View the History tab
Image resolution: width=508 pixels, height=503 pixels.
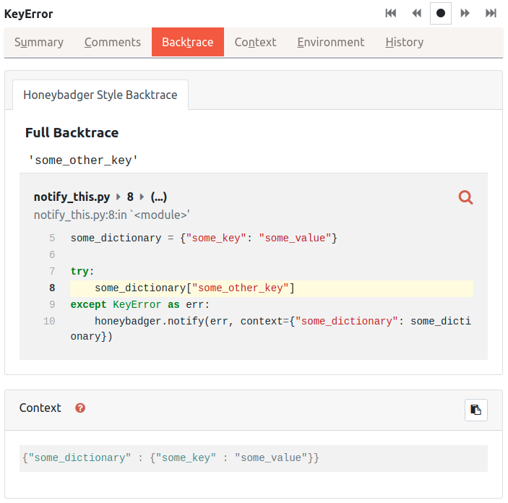coord(405,42)
